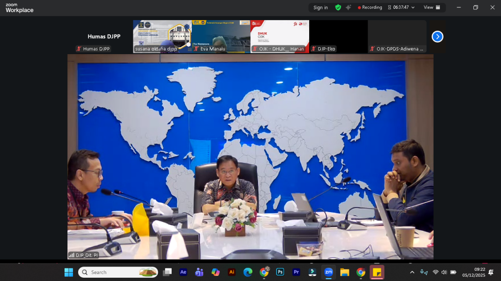Image resolution: width=501 pixels, height=281 pixels.
Task: Click the Sign in button
Action: [320, 7]
